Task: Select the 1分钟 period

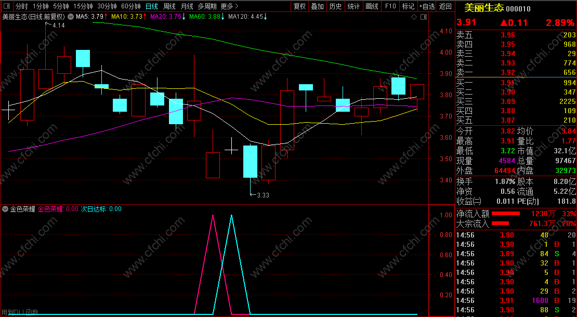Action: (41, 6)
